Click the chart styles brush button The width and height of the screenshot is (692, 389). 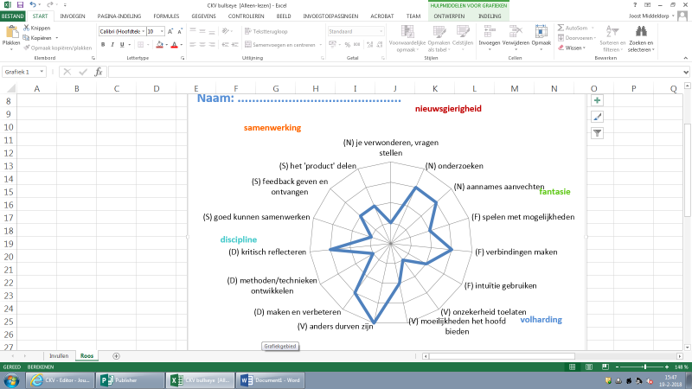click(x=597, y=117)
